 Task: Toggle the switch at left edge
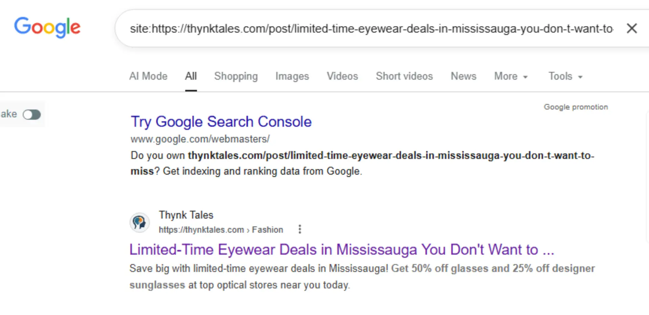point(31,115)
